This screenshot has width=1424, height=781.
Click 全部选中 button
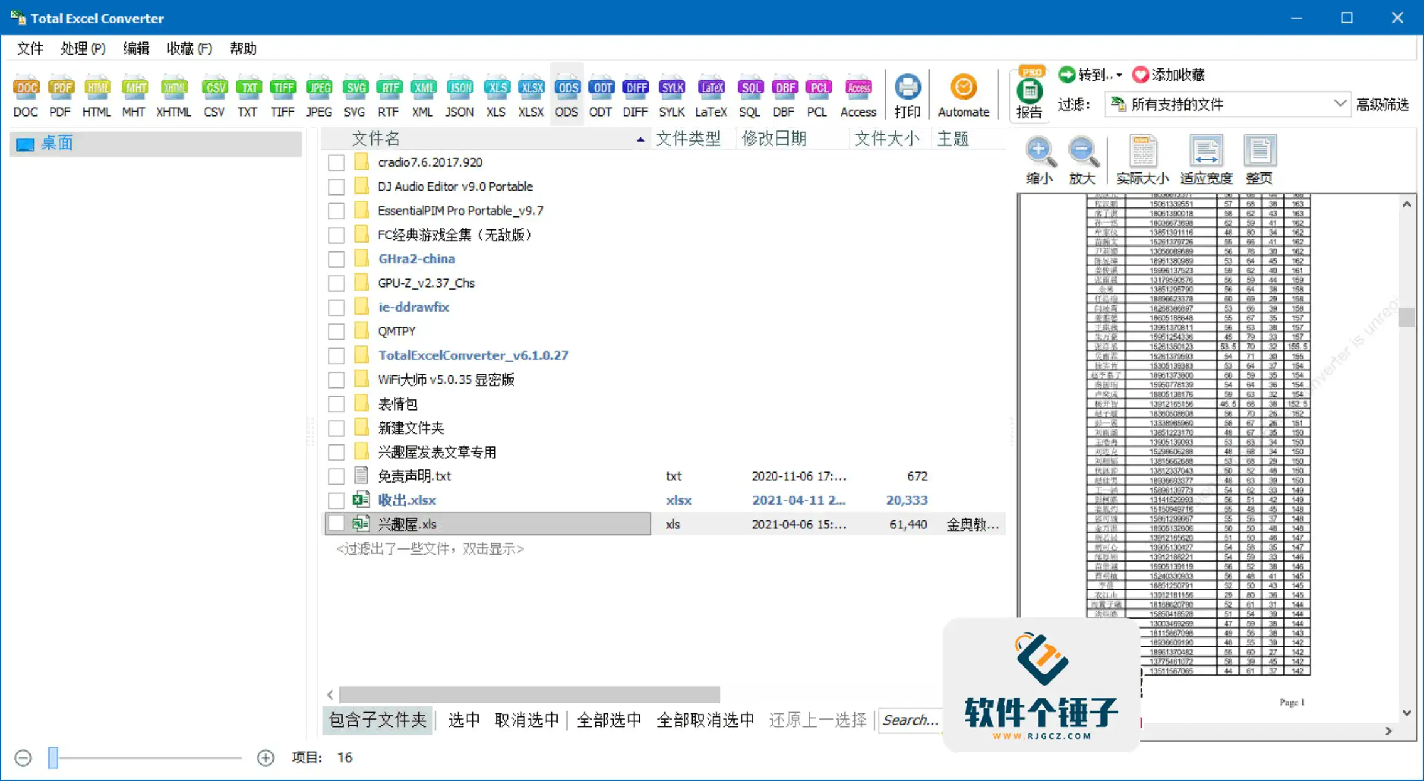608,720
